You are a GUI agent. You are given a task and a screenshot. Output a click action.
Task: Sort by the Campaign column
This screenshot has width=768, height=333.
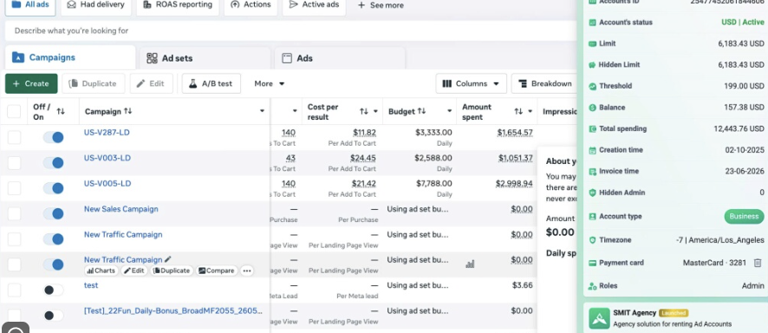pyautogui.click(x=127, y=111)
